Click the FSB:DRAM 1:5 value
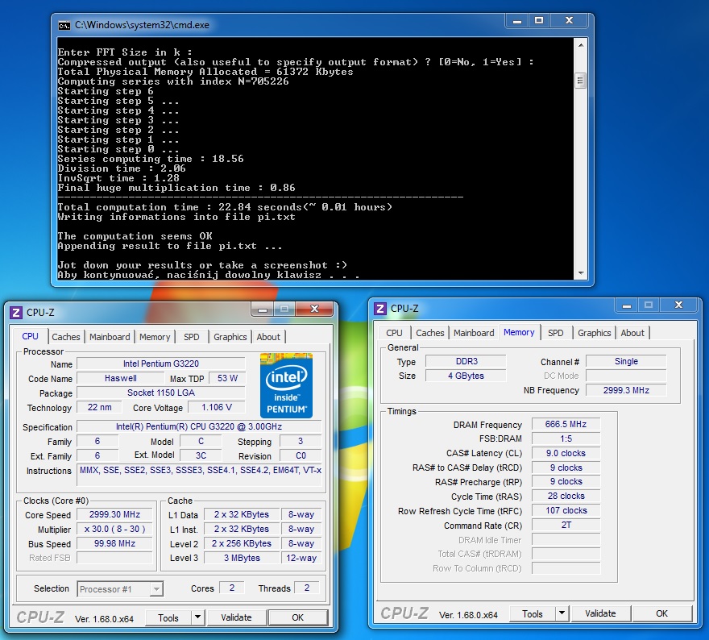 coord(566,438)
